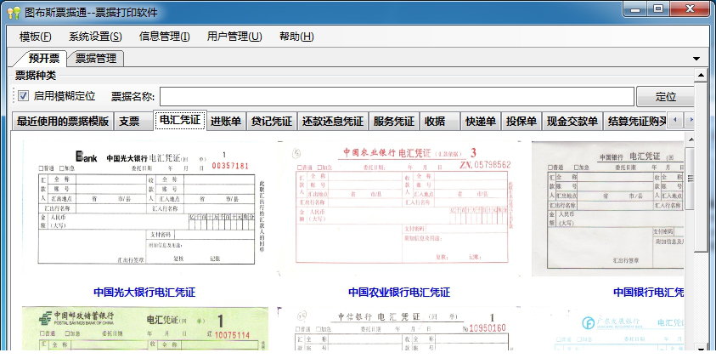716x364 pixels.
Task: Open the 系统设置(S) menu
Action: [x=95, y=37]
